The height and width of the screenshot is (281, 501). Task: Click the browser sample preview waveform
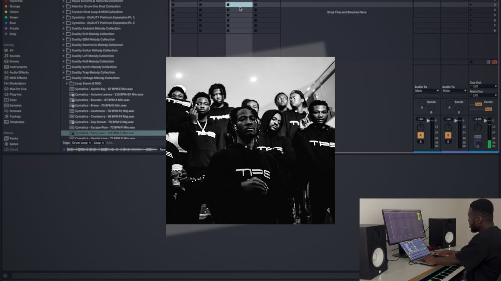click(112, 149)
